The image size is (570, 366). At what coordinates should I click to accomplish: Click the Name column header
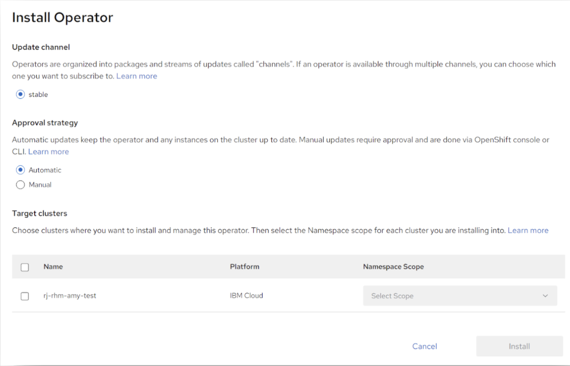click(53, 267)
